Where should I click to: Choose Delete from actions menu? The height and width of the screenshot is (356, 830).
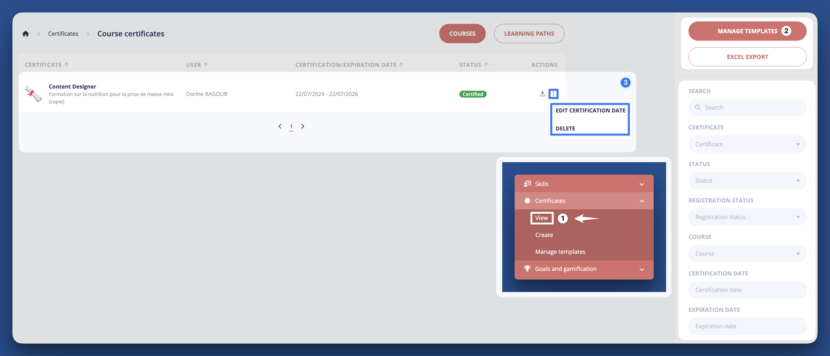[x=565, y=128]
